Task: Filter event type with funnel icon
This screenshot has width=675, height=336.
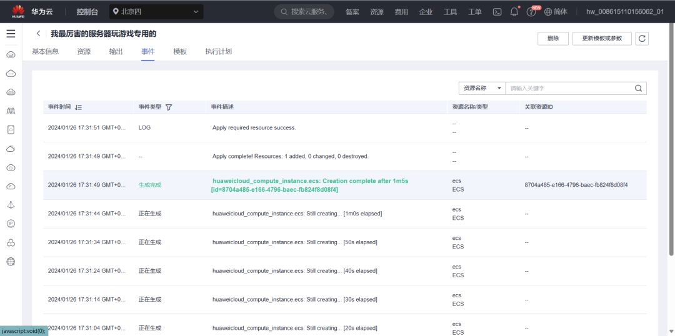Action: click(168, 107)
